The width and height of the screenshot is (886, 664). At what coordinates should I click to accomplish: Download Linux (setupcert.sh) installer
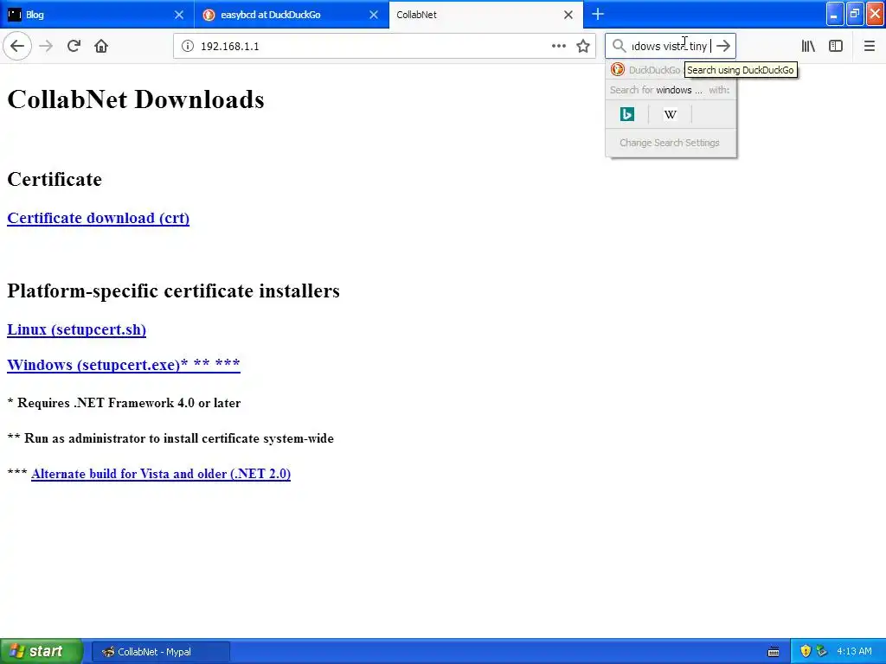pyautogui.click(x=77, y=329)
